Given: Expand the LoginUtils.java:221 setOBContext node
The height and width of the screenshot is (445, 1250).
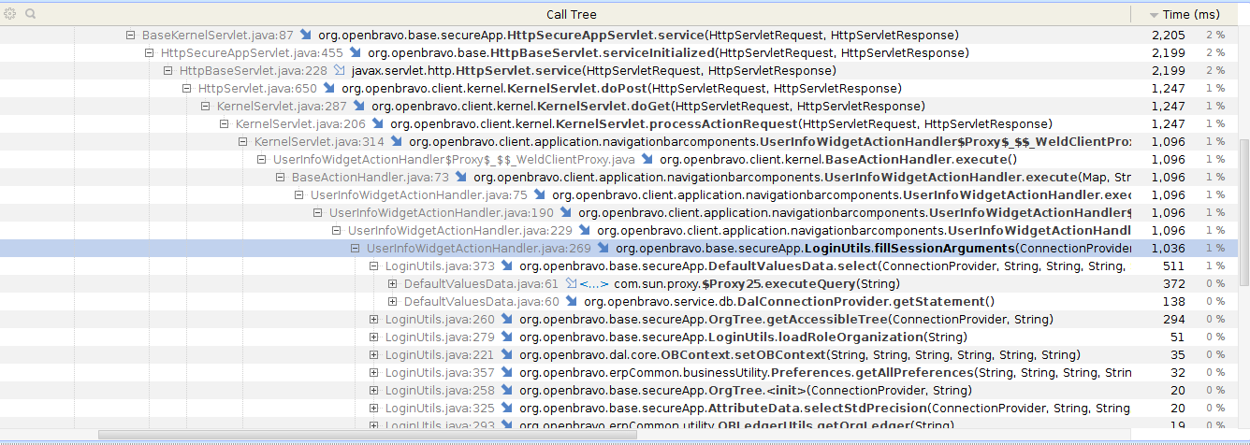Looking at the screenshot, I should coord(374,355).
